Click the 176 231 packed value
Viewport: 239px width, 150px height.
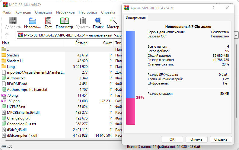[106, 101]
